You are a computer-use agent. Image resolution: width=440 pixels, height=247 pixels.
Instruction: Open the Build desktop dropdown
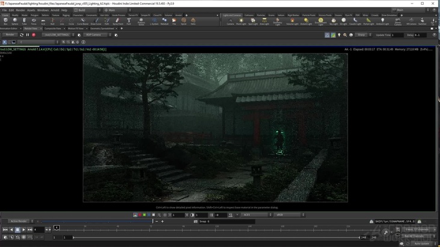coord(87,10)
